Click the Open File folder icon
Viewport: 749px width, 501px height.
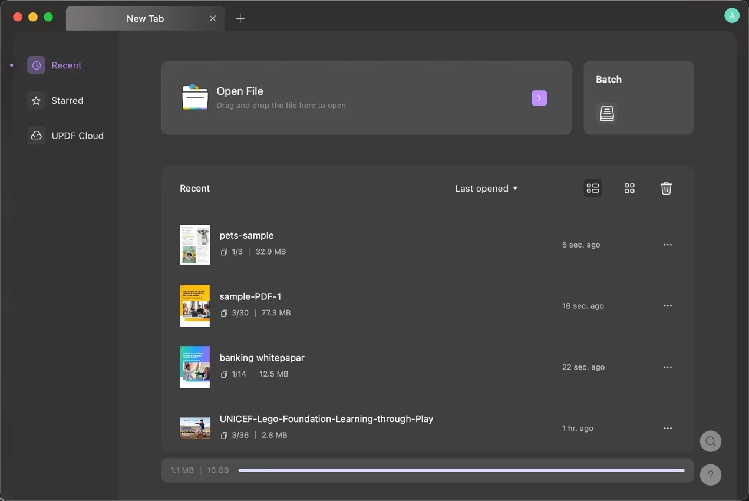pos(195,97)
